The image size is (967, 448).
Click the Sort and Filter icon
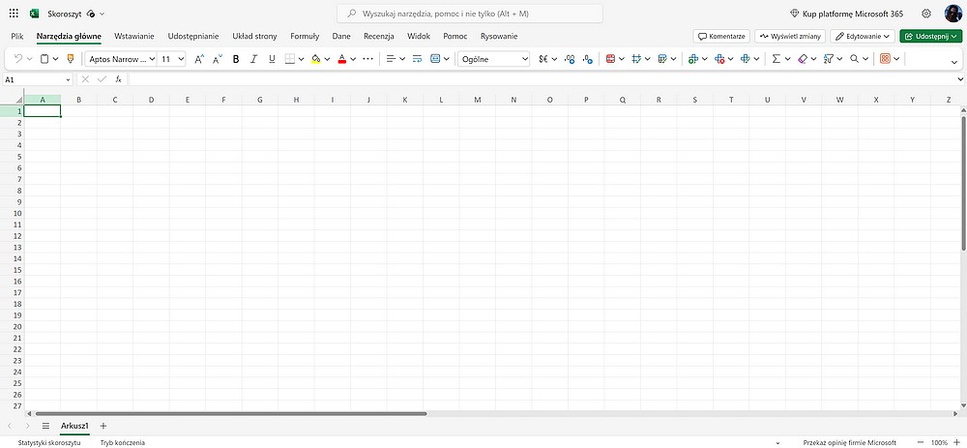click(829, 59)
